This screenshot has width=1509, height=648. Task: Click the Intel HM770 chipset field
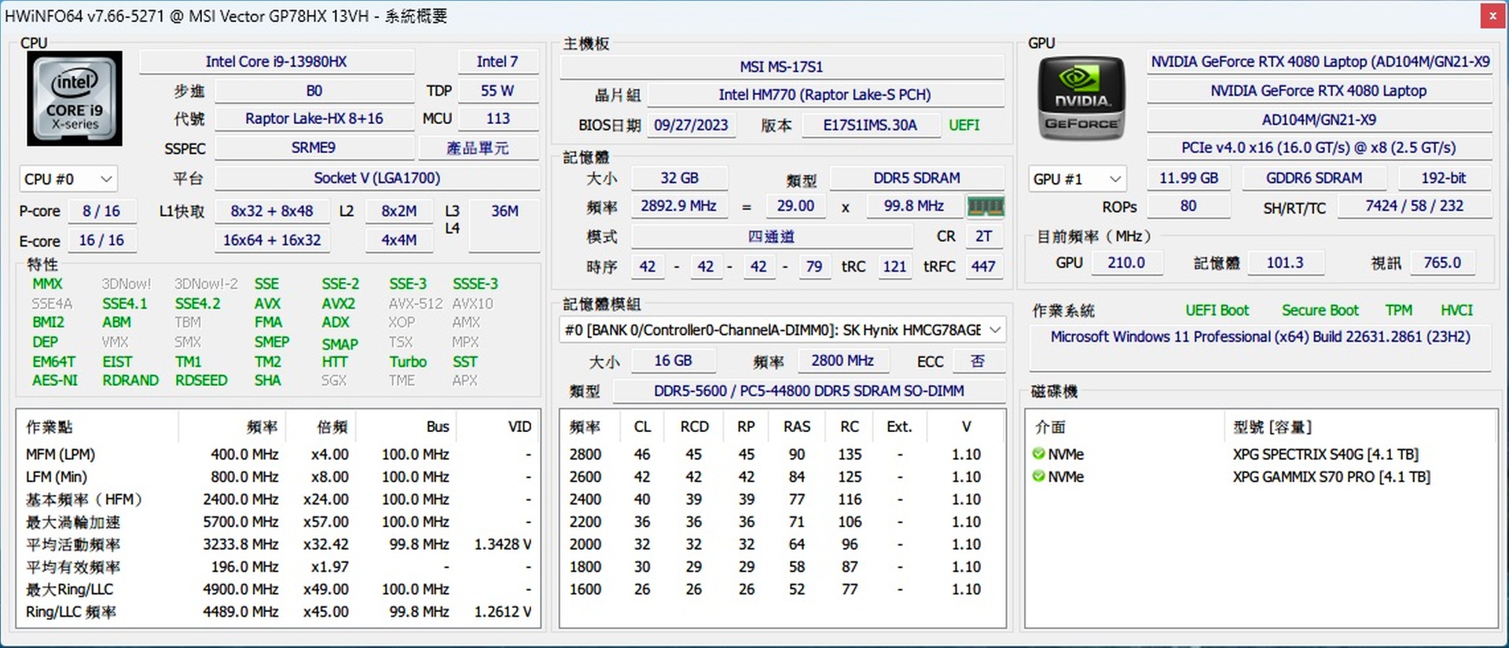point(825,95)
